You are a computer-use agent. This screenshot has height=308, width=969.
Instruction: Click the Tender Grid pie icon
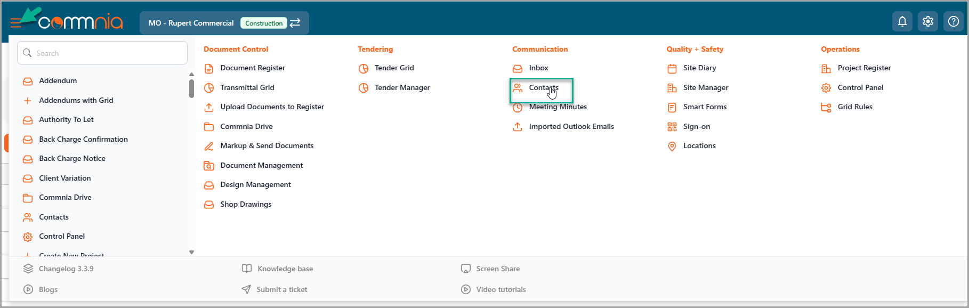pyautogui.click(x=364, y=68)
